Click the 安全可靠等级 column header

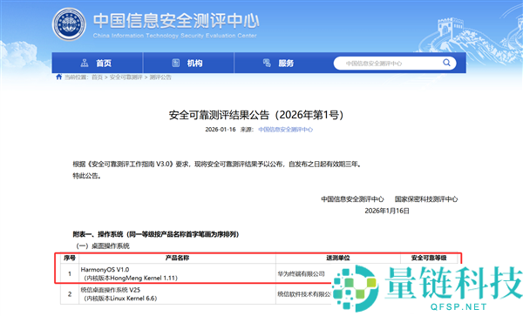click(429, 258)
